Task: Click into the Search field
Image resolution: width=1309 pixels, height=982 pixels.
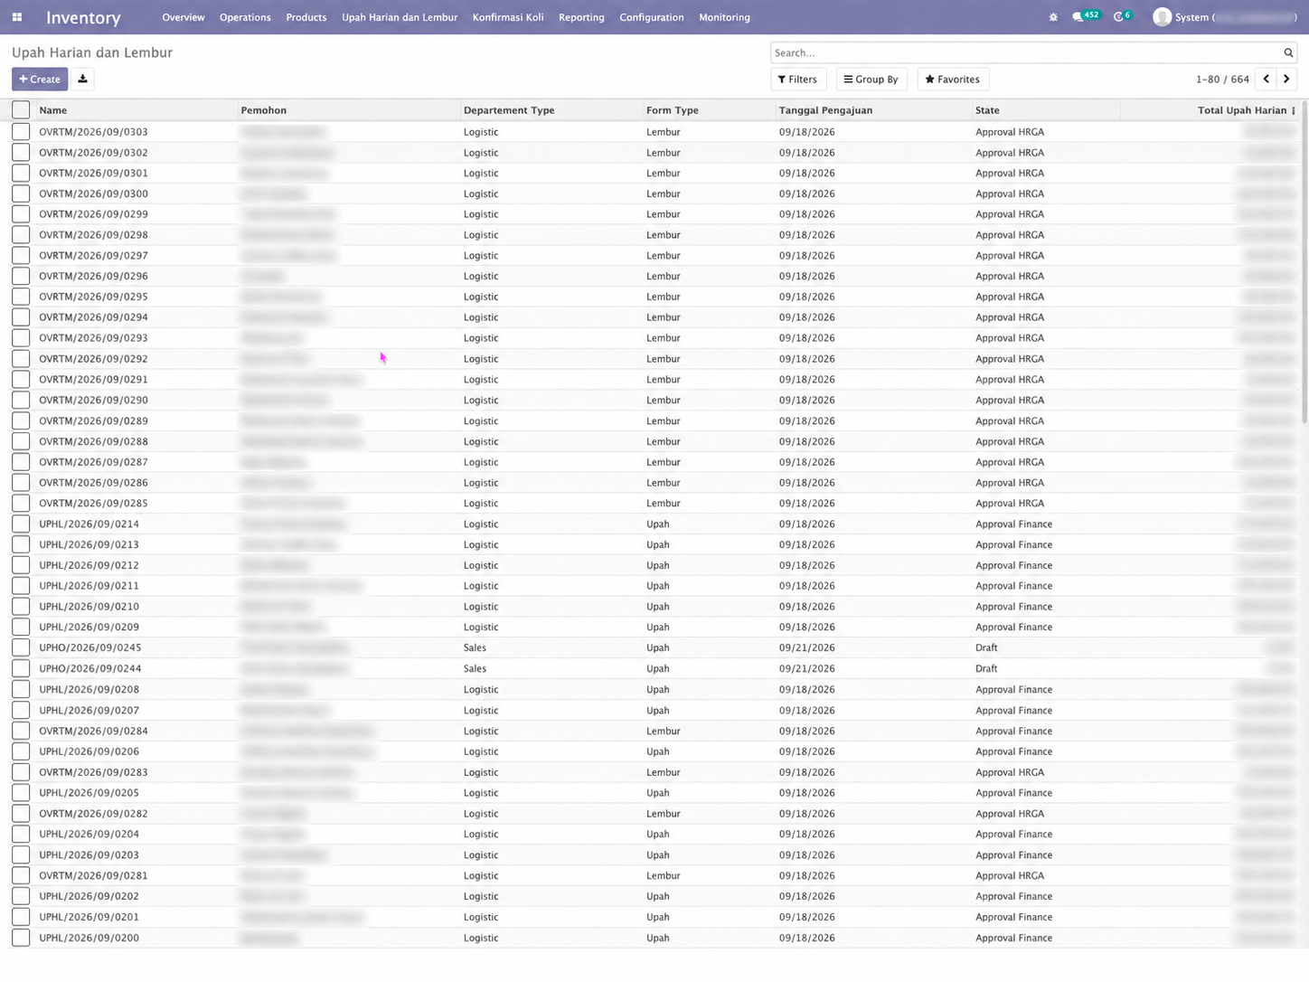Action: click(1026, 52)
